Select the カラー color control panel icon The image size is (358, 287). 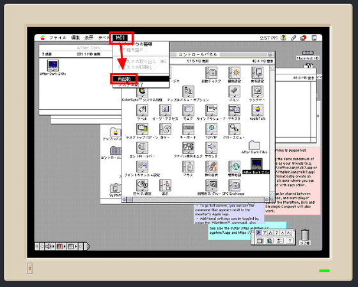click(166, 129)
